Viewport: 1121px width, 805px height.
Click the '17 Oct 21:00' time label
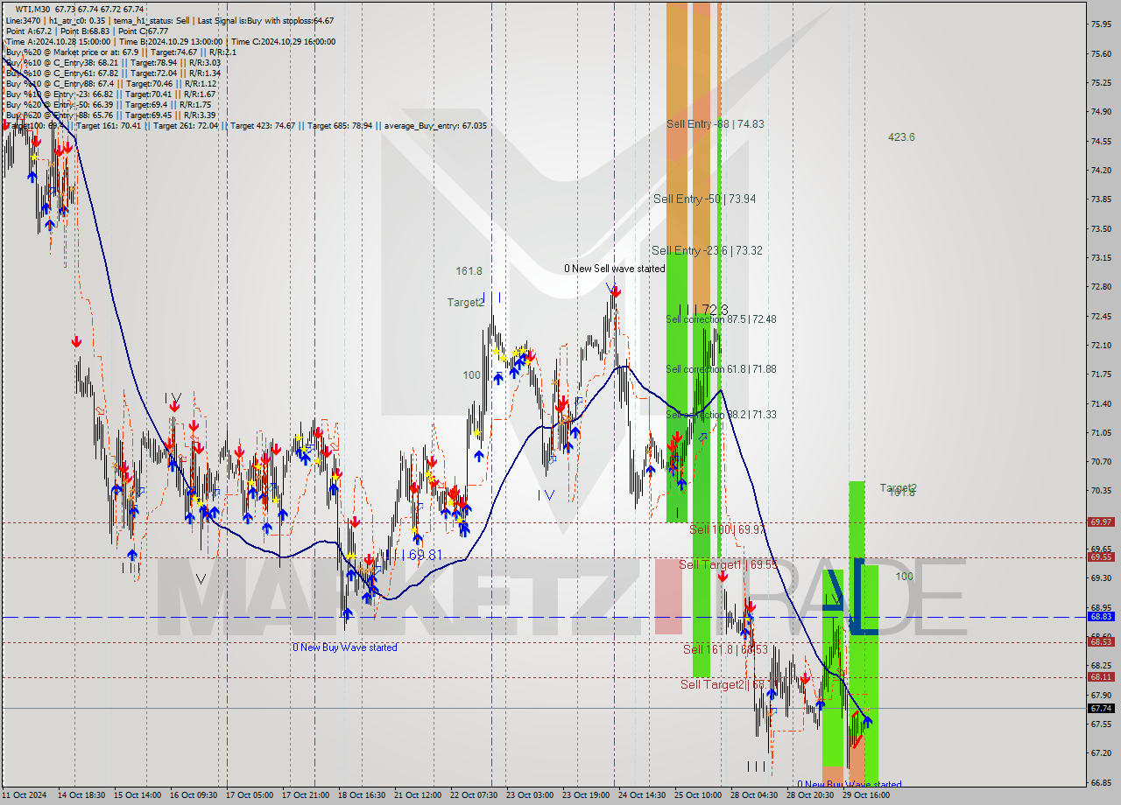(x=307, y=795)
